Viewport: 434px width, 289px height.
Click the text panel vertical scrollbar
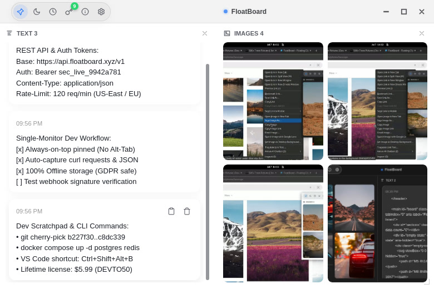pos(208,172)
